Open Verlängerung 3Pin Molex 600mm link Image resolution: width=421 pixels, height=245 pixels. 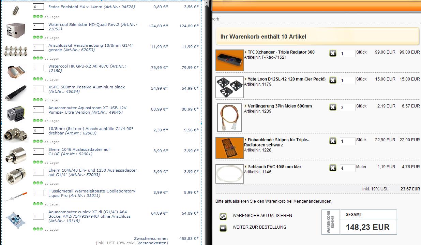tap(280, 106)
